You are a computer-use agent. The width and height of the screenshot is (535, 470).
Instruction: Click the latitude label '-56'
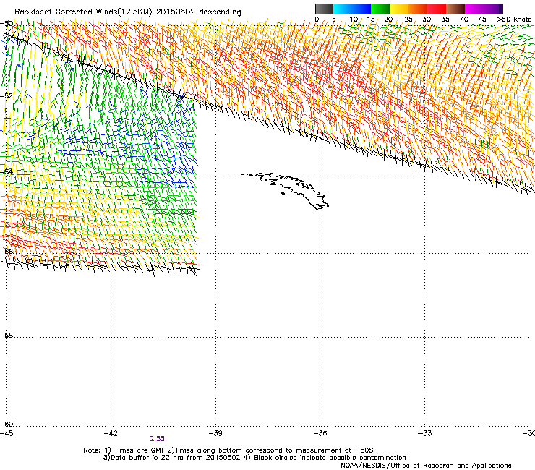7,252
